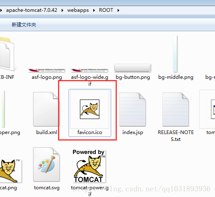This screenshot has width=215, height=197.
Task: Select the tomcat.png cat thumbnail
Action: pos(10,171)
